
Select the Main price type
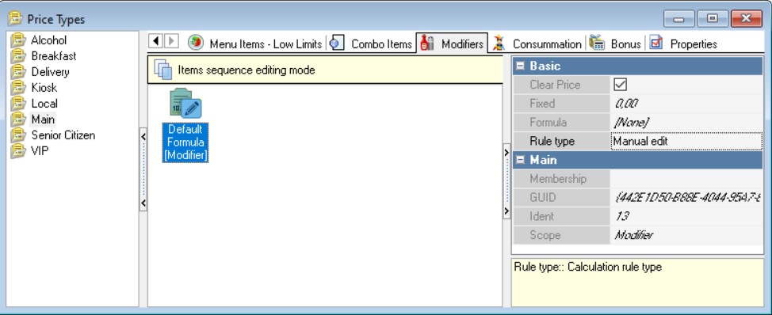(x=43, y=119)
